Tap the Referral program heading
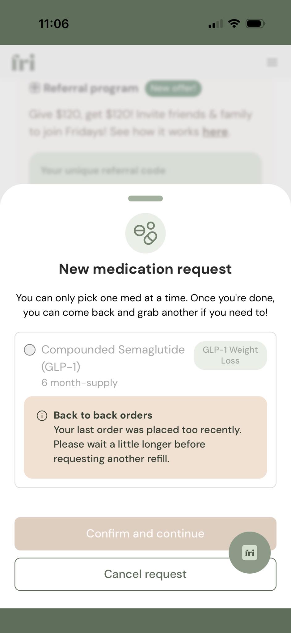The width and height of the screenshot is (291, 633). tap(91, 88)
